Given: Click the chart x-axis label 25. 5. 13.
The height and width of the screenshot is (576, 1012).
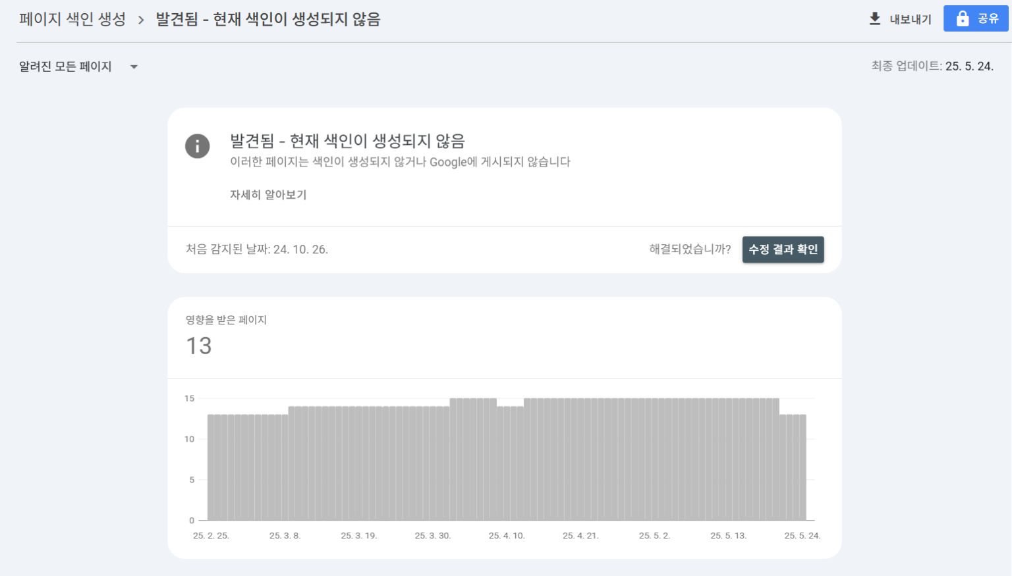Looking at the screenshot, I should coord(729,536).
